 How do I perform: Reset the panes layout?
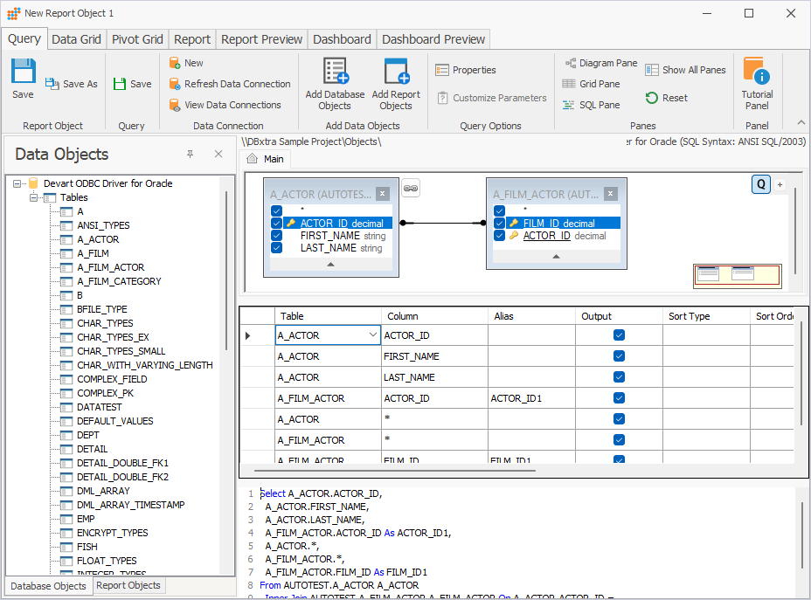[x=667, y=98]
